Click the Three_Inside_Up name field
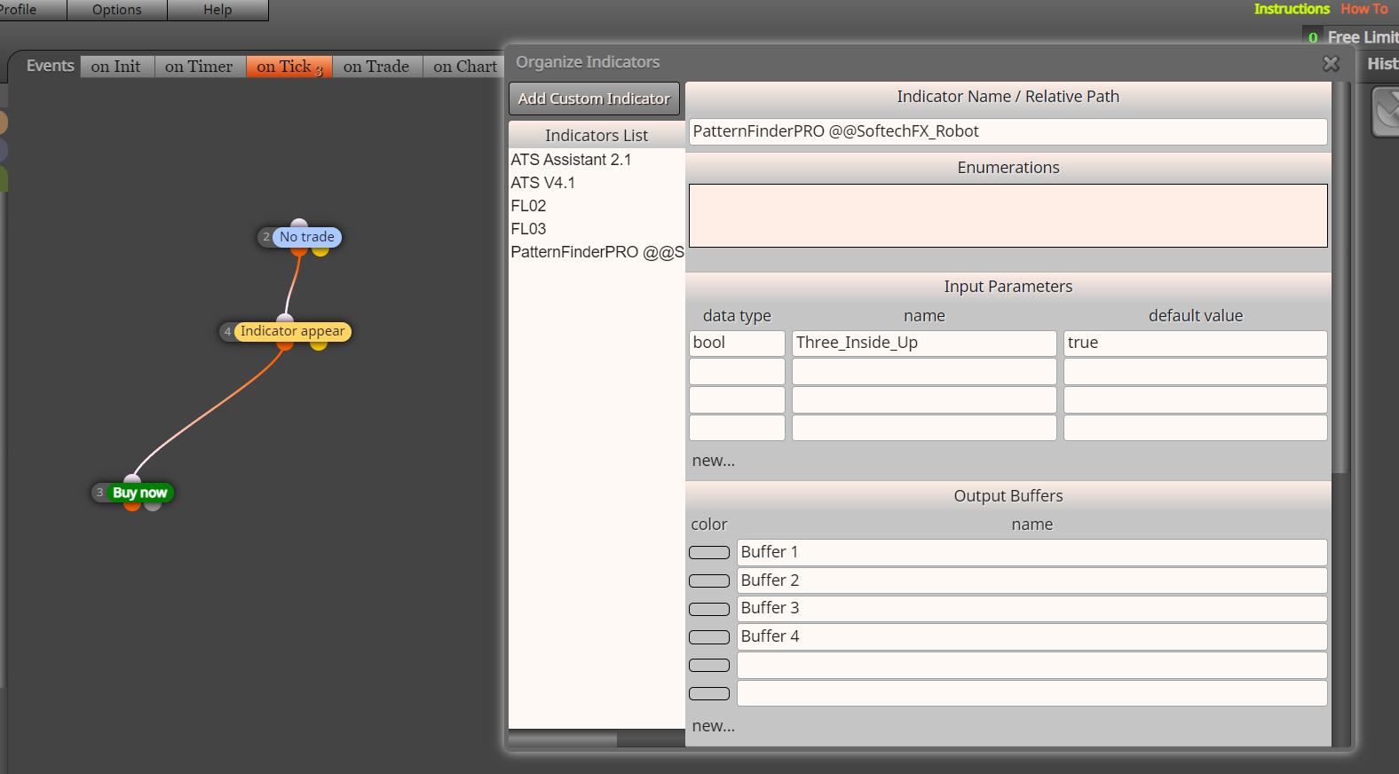The height and width of the screenshot is (774, 1399). click(924, 344)
